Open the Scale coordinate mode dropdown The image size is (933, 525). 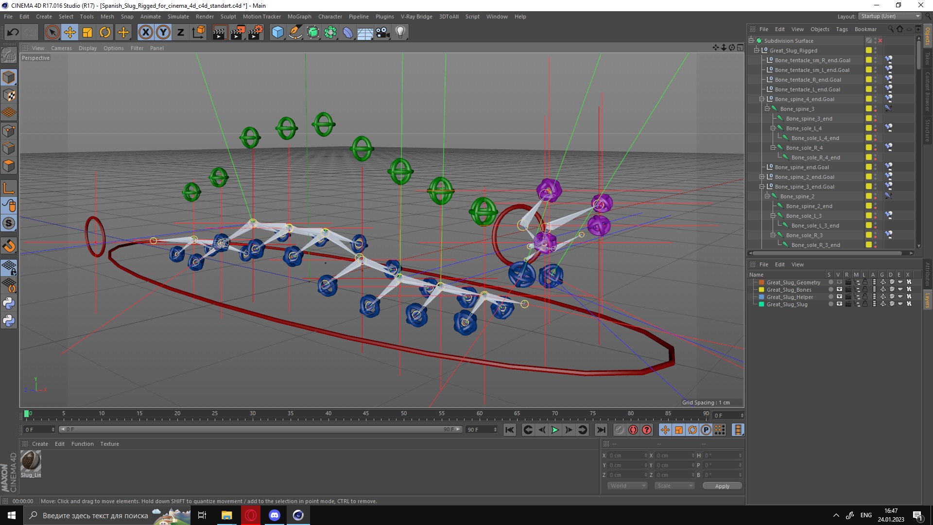674,486
